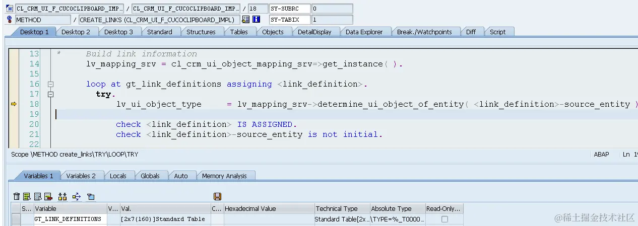Click the CREATE_LINKS method name field
638x226 pixels.
pyautogui.click(x=159, y=20)
